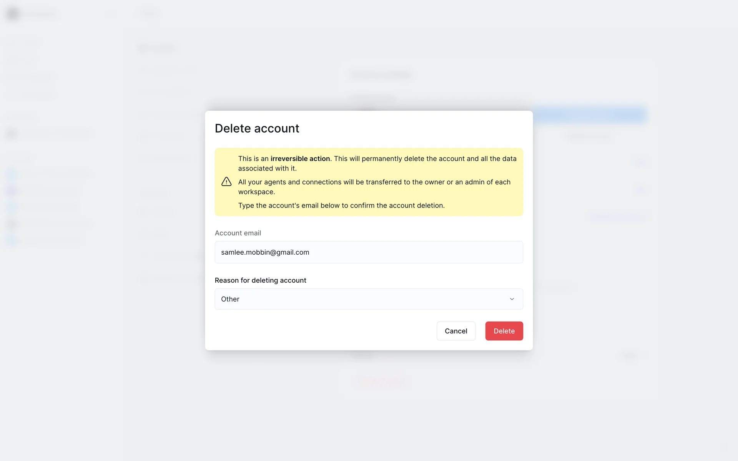
Task: Click the blurred blue button behind the dialog
Action: 589,115
